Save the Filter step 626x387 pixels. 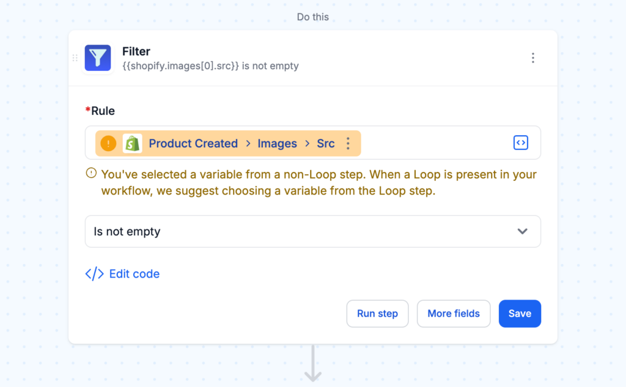pyautogui.click(x=520, y=313)
